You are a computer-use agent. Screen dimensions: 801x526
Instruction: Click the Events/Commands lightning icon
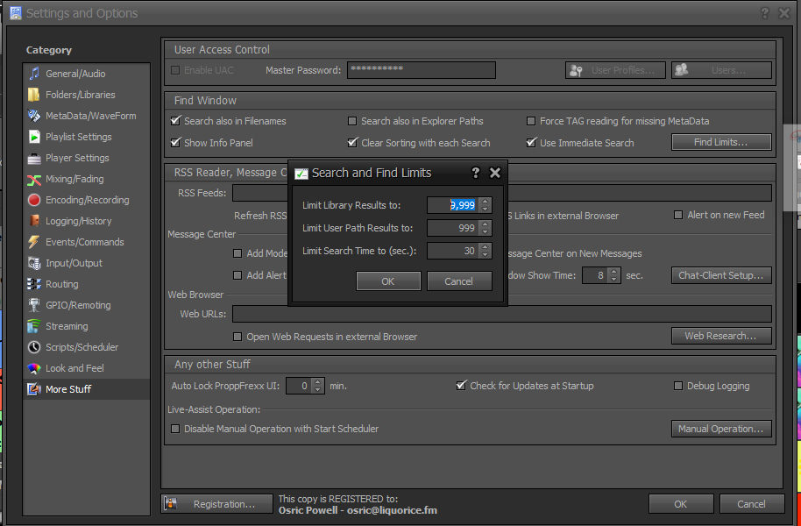click(x=34, y=242)
